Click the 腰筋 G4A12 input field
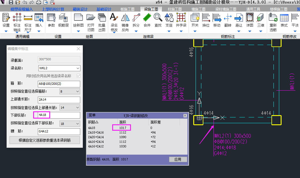 (59, 131)
